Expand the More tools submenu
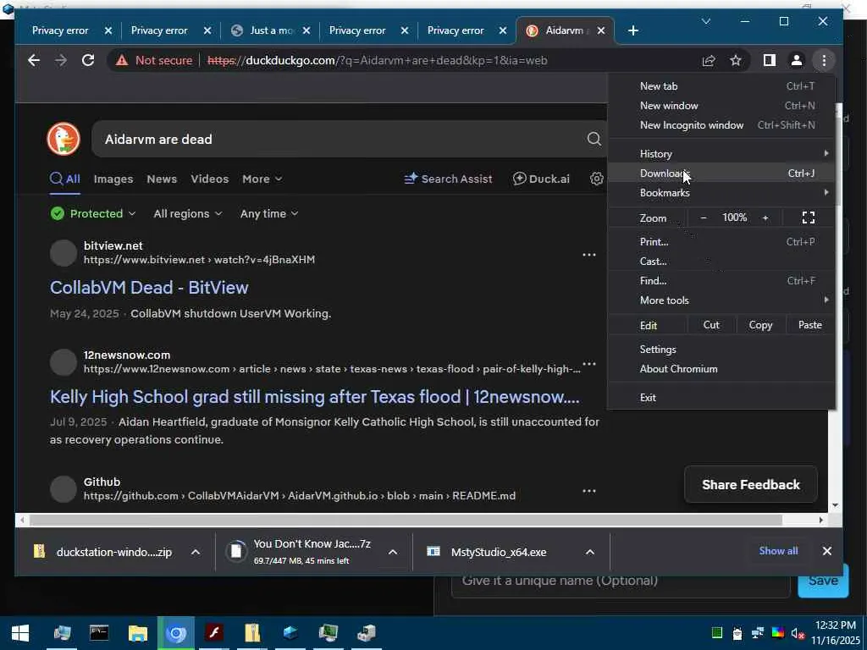Image resolution: width=867 pixels, height=650 pixels. pos(721,300)
